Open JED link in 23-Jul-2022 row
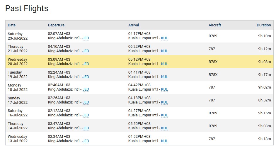The image size is (276, 146). pyautogui.click(x=86, y=38)
